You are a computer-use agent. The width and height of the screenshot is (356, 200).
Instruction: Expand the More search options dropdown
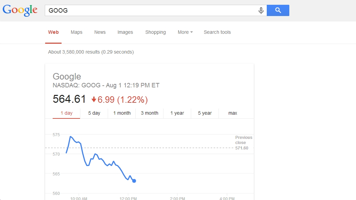(x=185, y=32)
